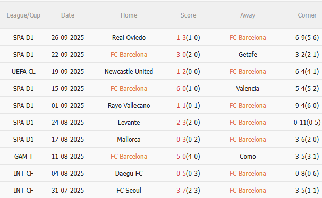Screen dimensions: 322x198
Task: Click FC Barcelona home on 22-09-2025
Action: pyautogui.click(x=129, y=55)
